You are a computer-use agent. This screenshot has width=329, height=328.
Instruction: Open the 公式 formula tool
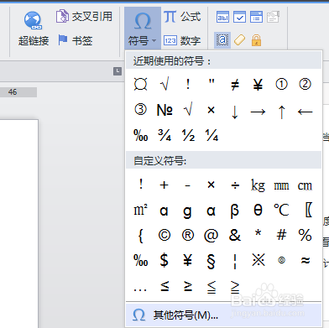click(x=182, y=17)
